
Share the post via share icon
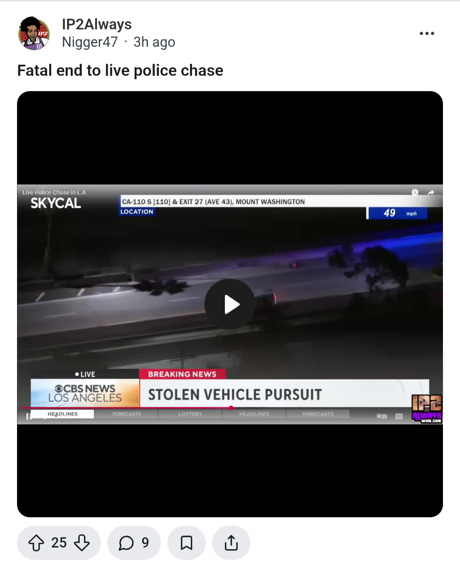(231, 543)
